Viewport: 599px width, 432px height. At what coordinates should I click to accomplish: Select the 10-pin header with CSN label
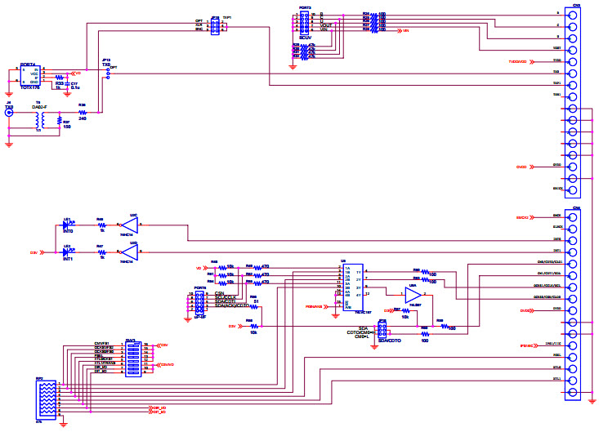199,303
